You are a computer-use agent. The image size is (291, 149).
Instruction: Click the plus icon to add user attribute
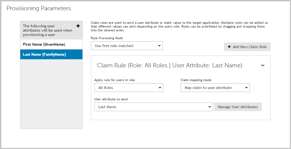78,26
